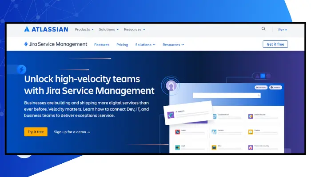Click the Requests pill in the portal illustration
This screenshot has height=177, width=311.
click(275, 87)
